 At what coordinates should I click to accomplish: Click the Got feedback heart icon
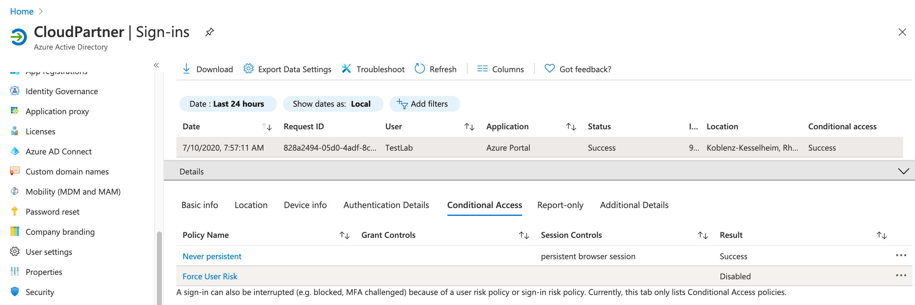point(549,68)
